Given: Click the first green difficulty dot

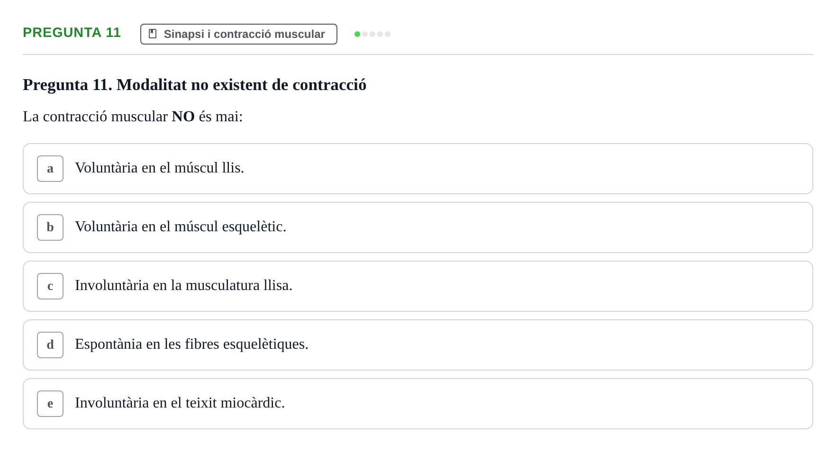Looking at the screenshot, I should [x=357, y=34].
